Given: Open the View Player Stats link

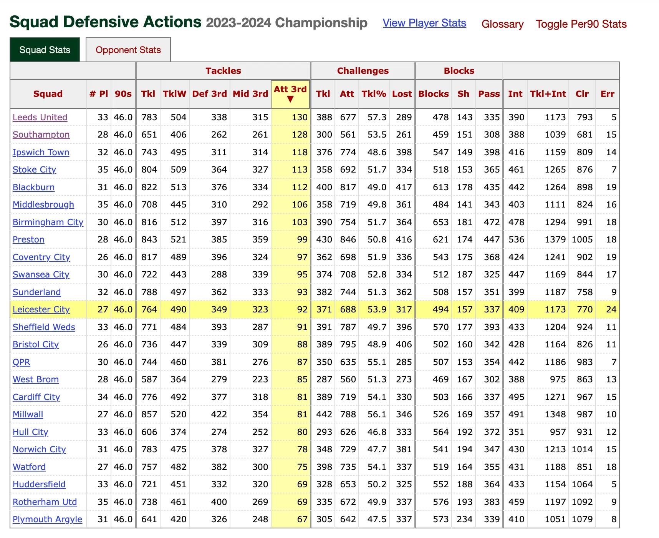Looking at the screenshot, I should pos(424,23).
